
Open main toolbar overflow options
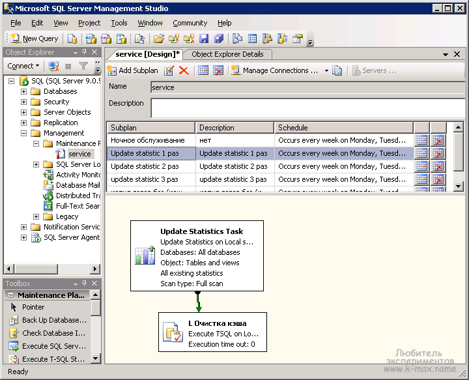click(310, 42)
